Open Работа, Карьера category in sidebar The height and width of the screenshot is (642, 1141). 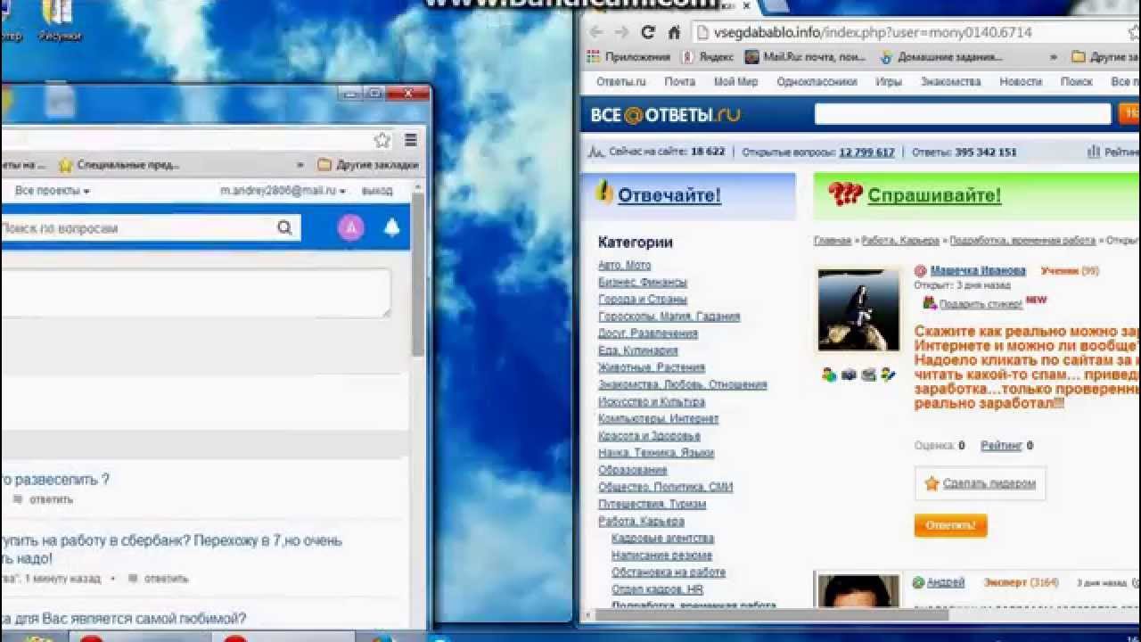click(641, 521)
